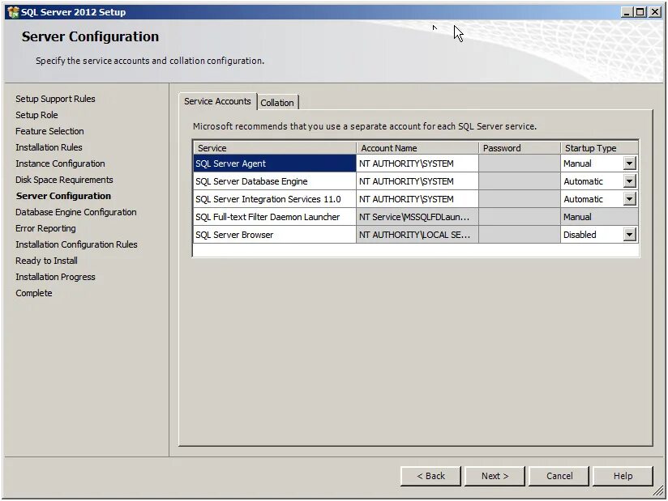Click Feature Selection step in sidebar
Image resolution: width=668 pixels, height=501 pixels.
[49, 131]
